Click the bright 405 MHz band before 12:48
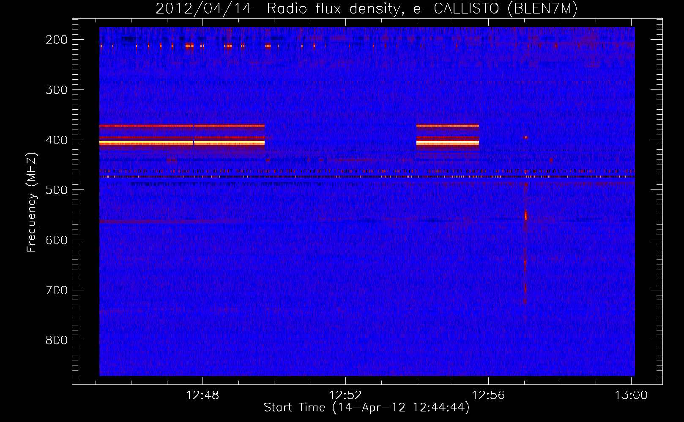 [x=146, y=143]
